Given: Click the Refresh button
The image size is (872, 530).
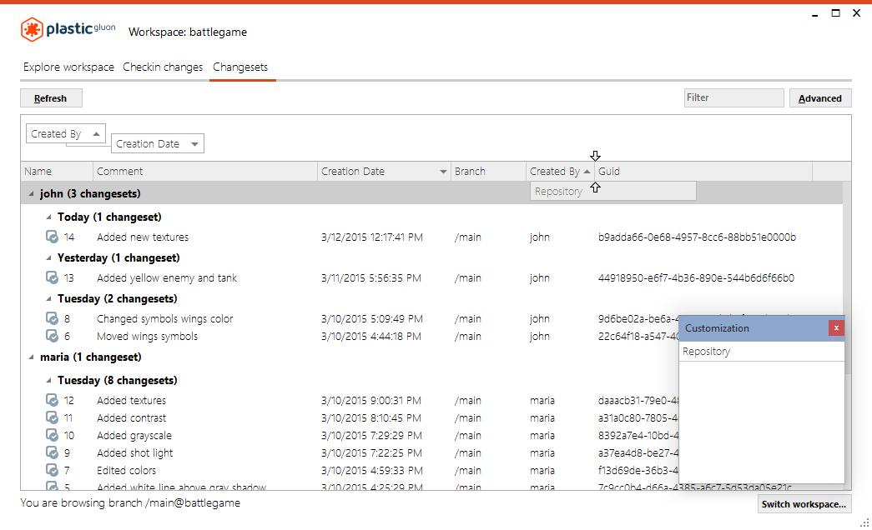Looking at the screenshot, I should pos(51,98).
